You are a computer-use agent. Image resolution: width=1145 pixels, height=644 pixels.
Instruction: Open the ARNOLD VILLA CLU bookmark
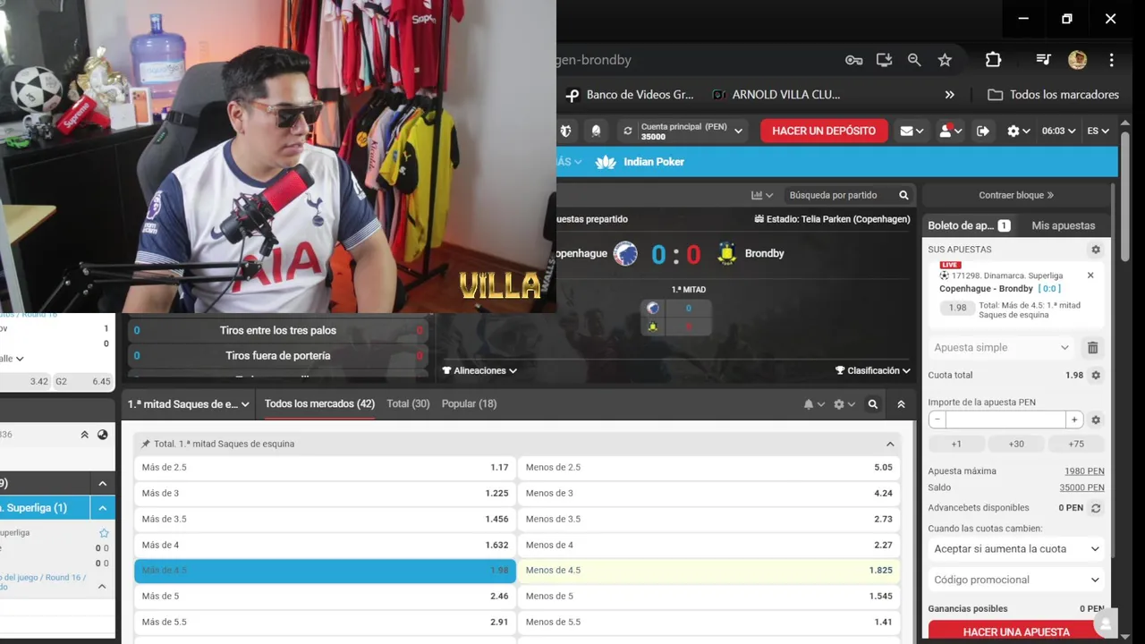pyautogui.click(x=776, y=95)
